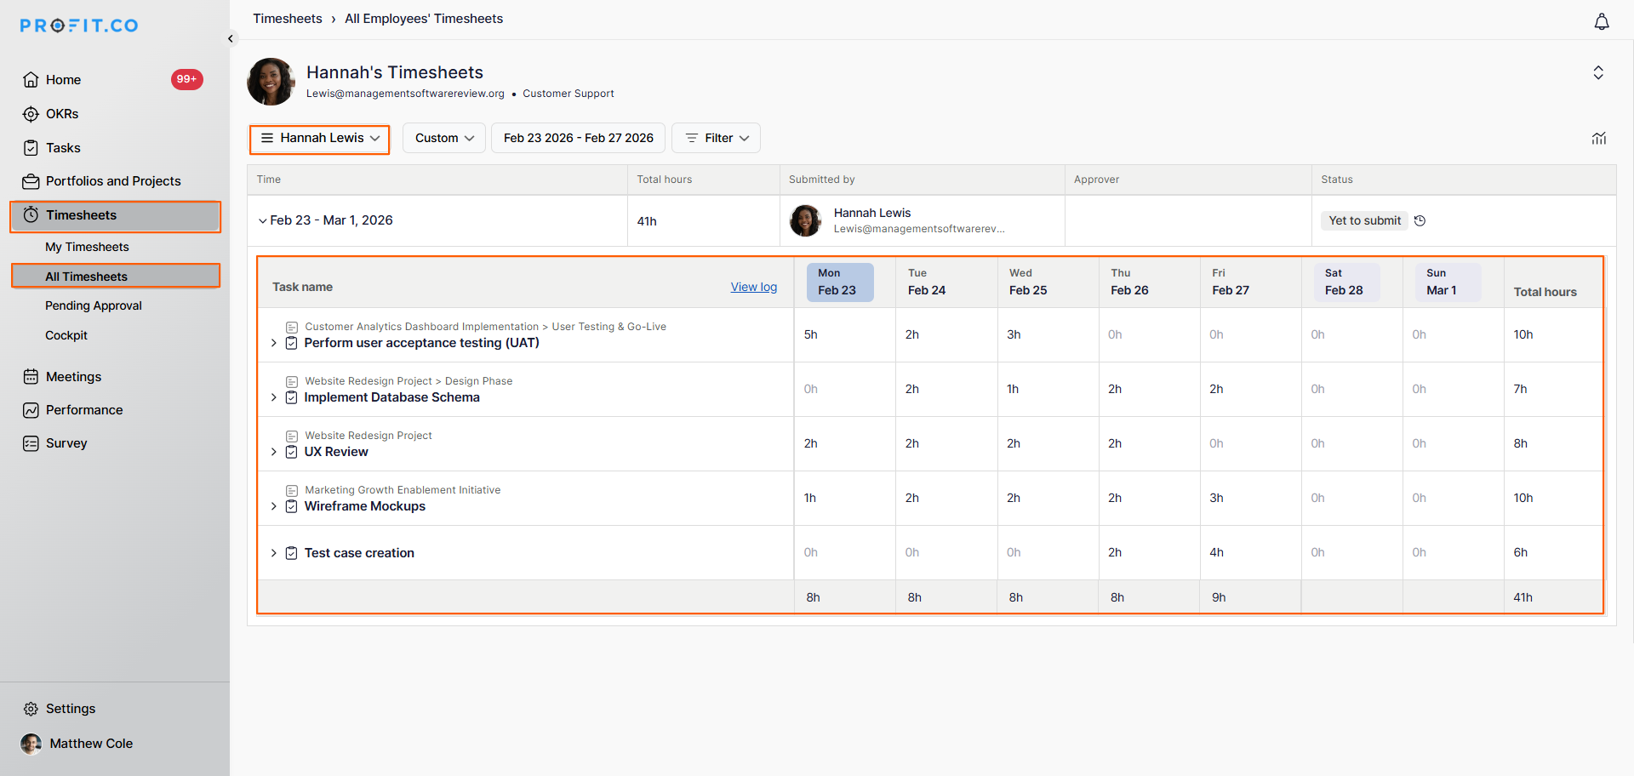Select Pending Approval submenu item
The image size is (1634, 776).
[93, 306]
